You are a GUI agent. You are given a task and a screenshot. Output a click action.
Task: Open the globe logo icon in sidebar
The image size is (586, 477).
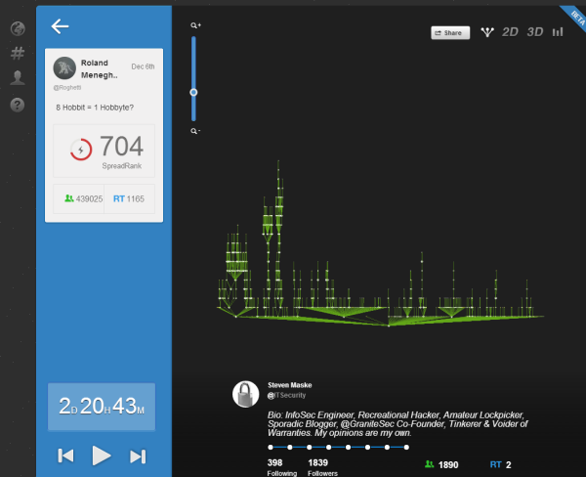(x=18, y=28)
